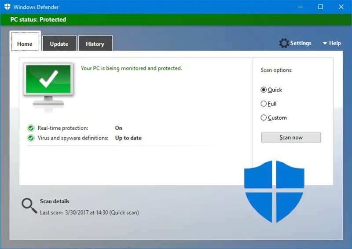The height and width of the screenshot is (249, 352).
Task: Click the 'Last scan: 3/30/2017' line
Action: click(89, 212)
